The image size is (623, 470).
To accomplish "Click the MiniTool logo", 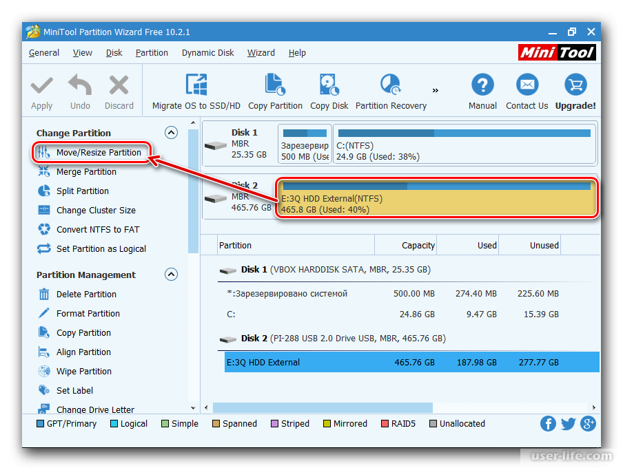I will point(557,52).
